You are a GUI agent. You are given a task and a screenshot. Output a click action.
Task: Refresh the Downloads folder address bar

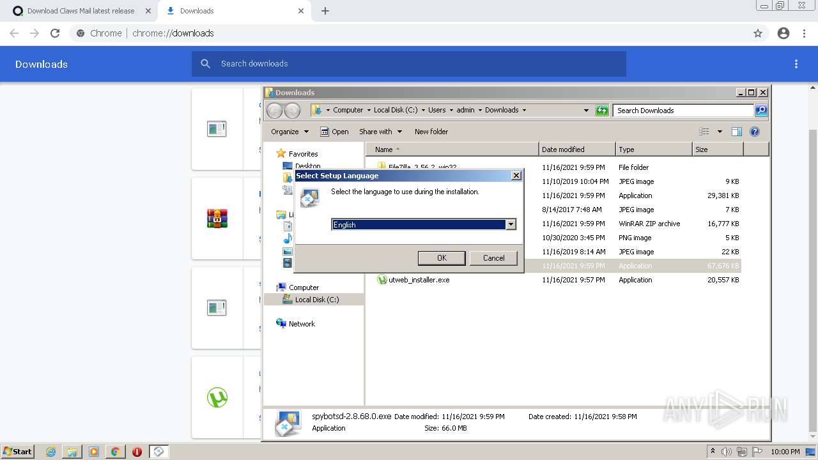tap(602, 111)
